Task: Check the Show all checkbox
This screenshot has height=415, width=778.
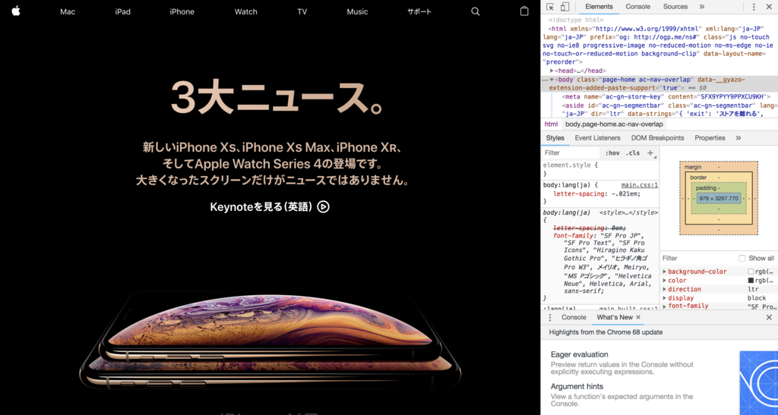Action: (742, 258)
